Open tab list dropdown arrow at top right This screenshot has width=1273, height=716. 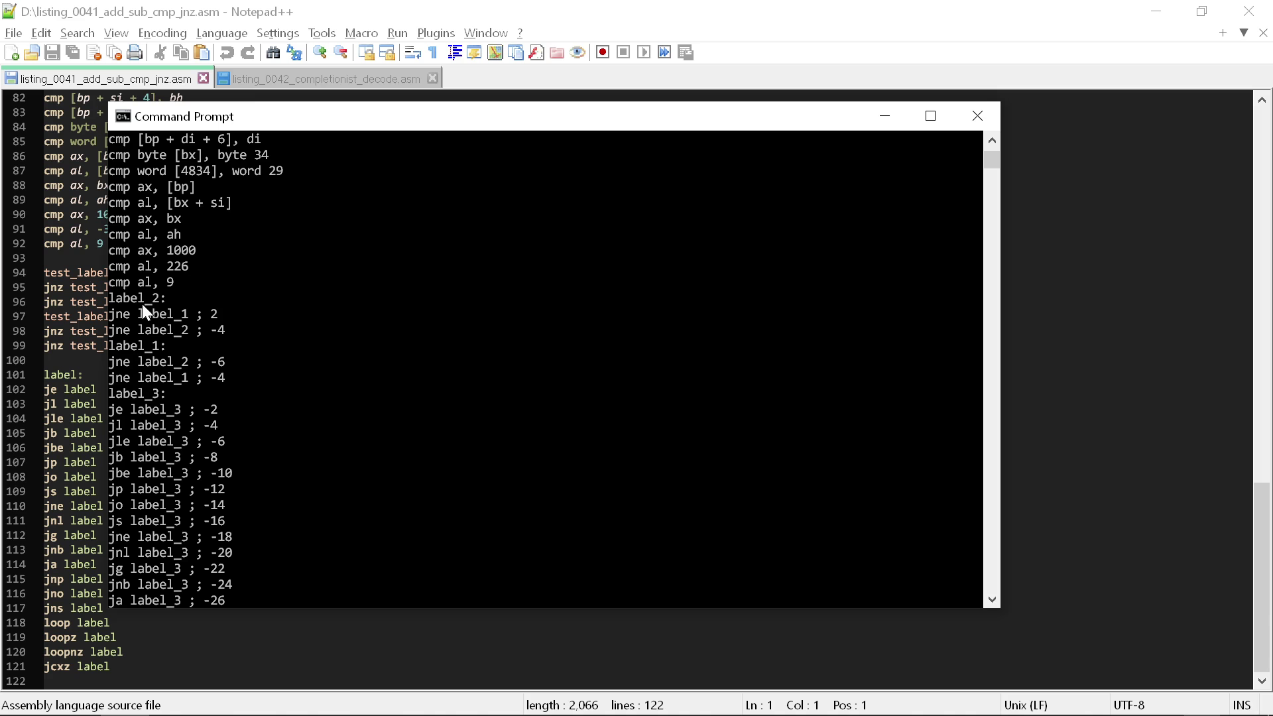click(1244, 32)
